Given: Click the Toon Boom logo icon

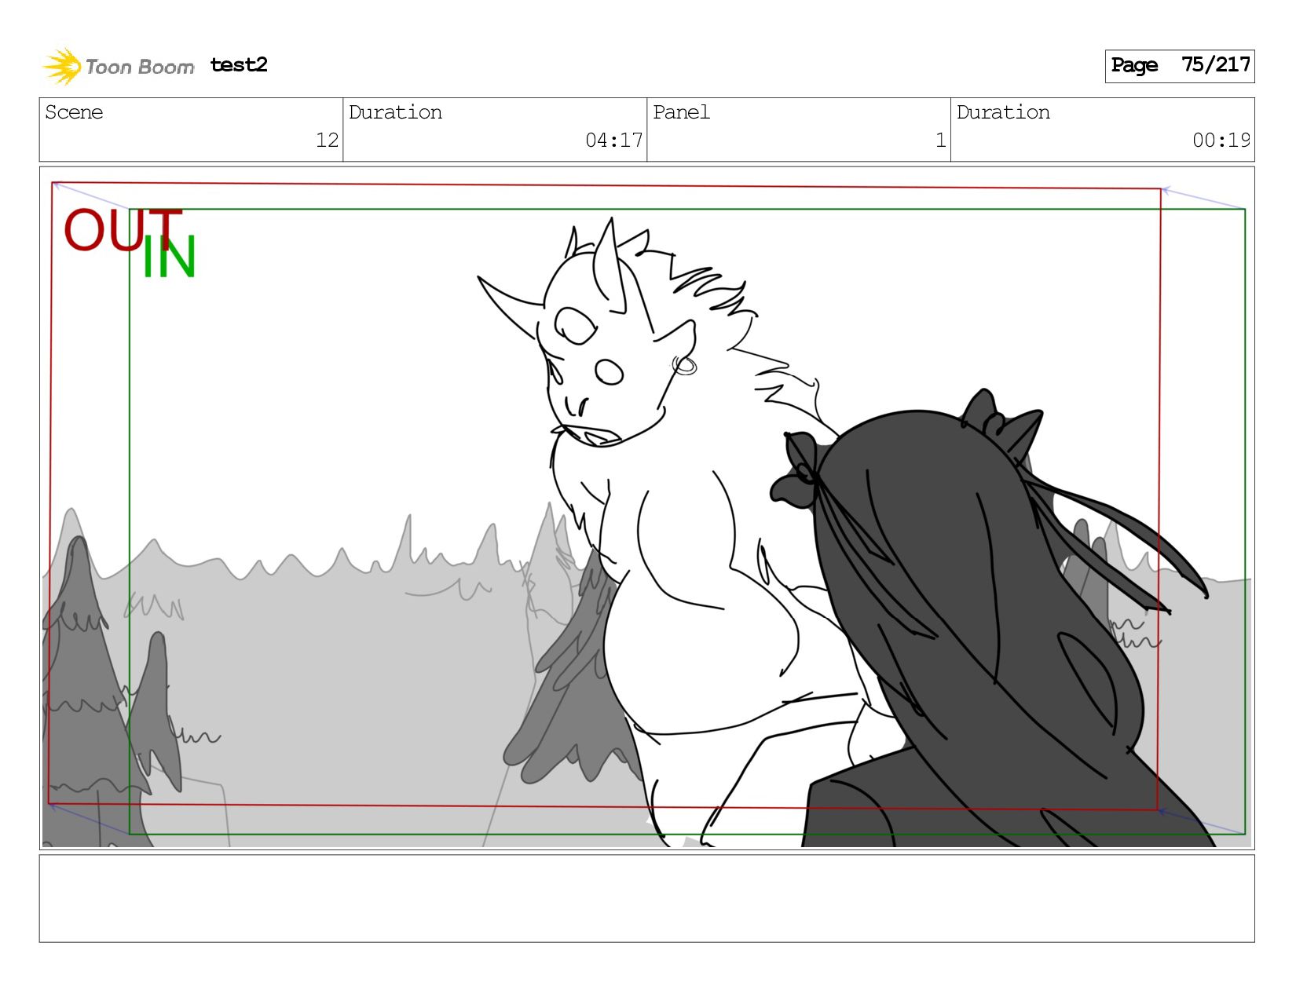Looking at the screenshot, I should (x=62, y=66).
